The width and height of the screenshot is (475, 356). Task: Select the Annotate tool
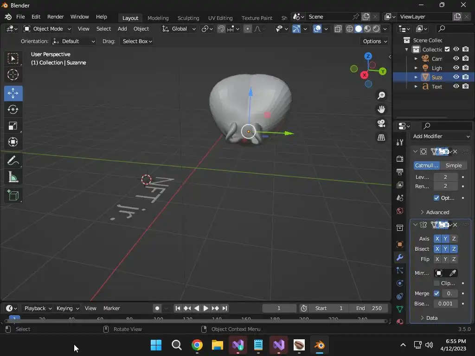pos(13,161)
